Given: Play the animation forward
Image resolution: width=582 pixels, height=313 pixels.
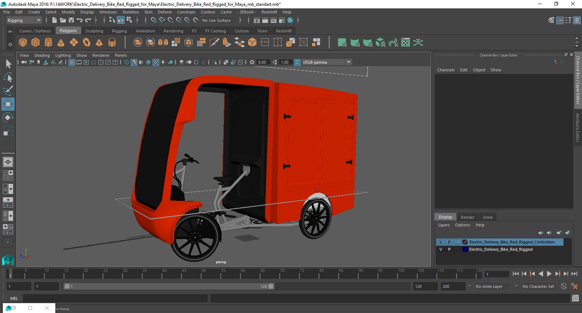Looking at the screenshot, I should 549,274.
